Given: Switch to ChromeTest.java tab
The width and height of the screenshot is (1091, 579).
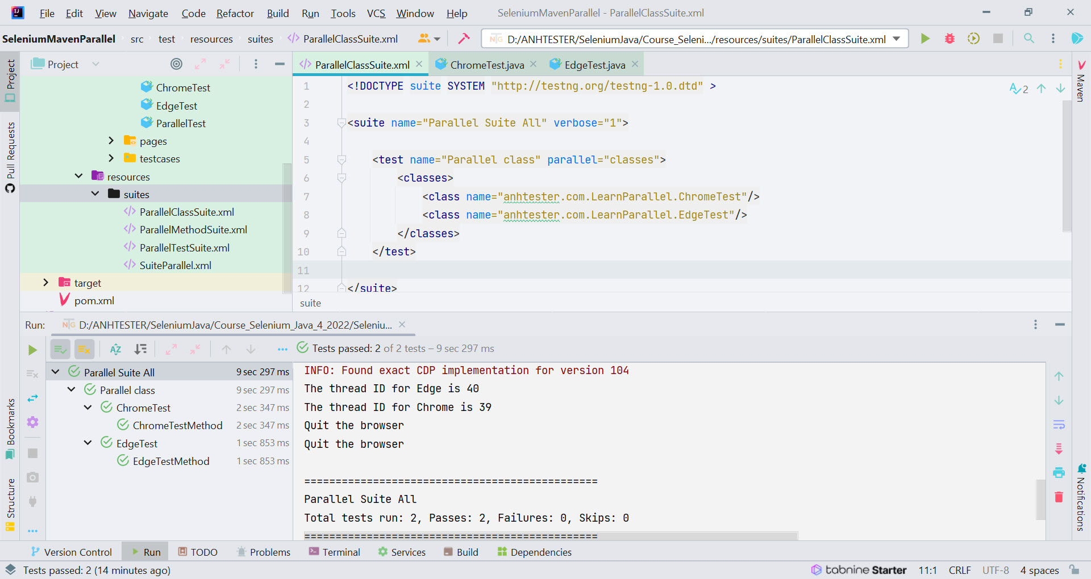Looking at the screenshot, I should [487, 65].
